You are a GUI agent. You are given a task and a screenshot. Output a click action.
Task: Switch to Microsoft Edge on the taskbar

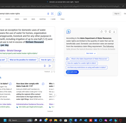click(x=71, y=120)
